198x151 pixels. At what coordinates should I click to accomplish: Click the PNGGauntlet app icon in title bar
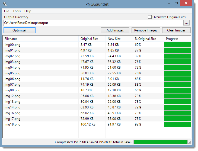coord(6,4)
